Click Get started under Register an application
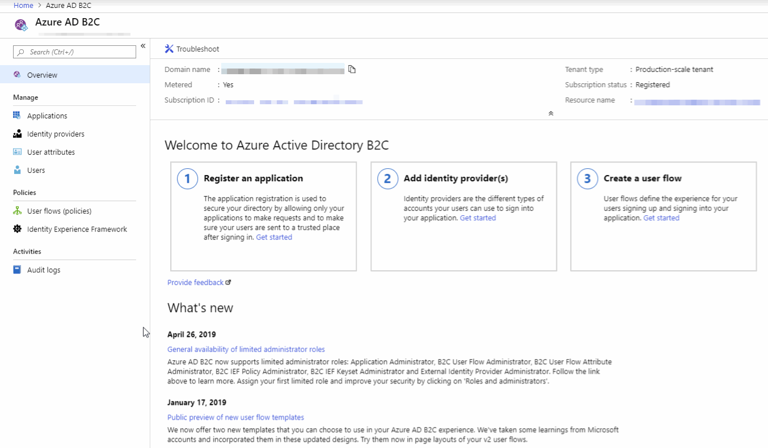 point(274,237)
